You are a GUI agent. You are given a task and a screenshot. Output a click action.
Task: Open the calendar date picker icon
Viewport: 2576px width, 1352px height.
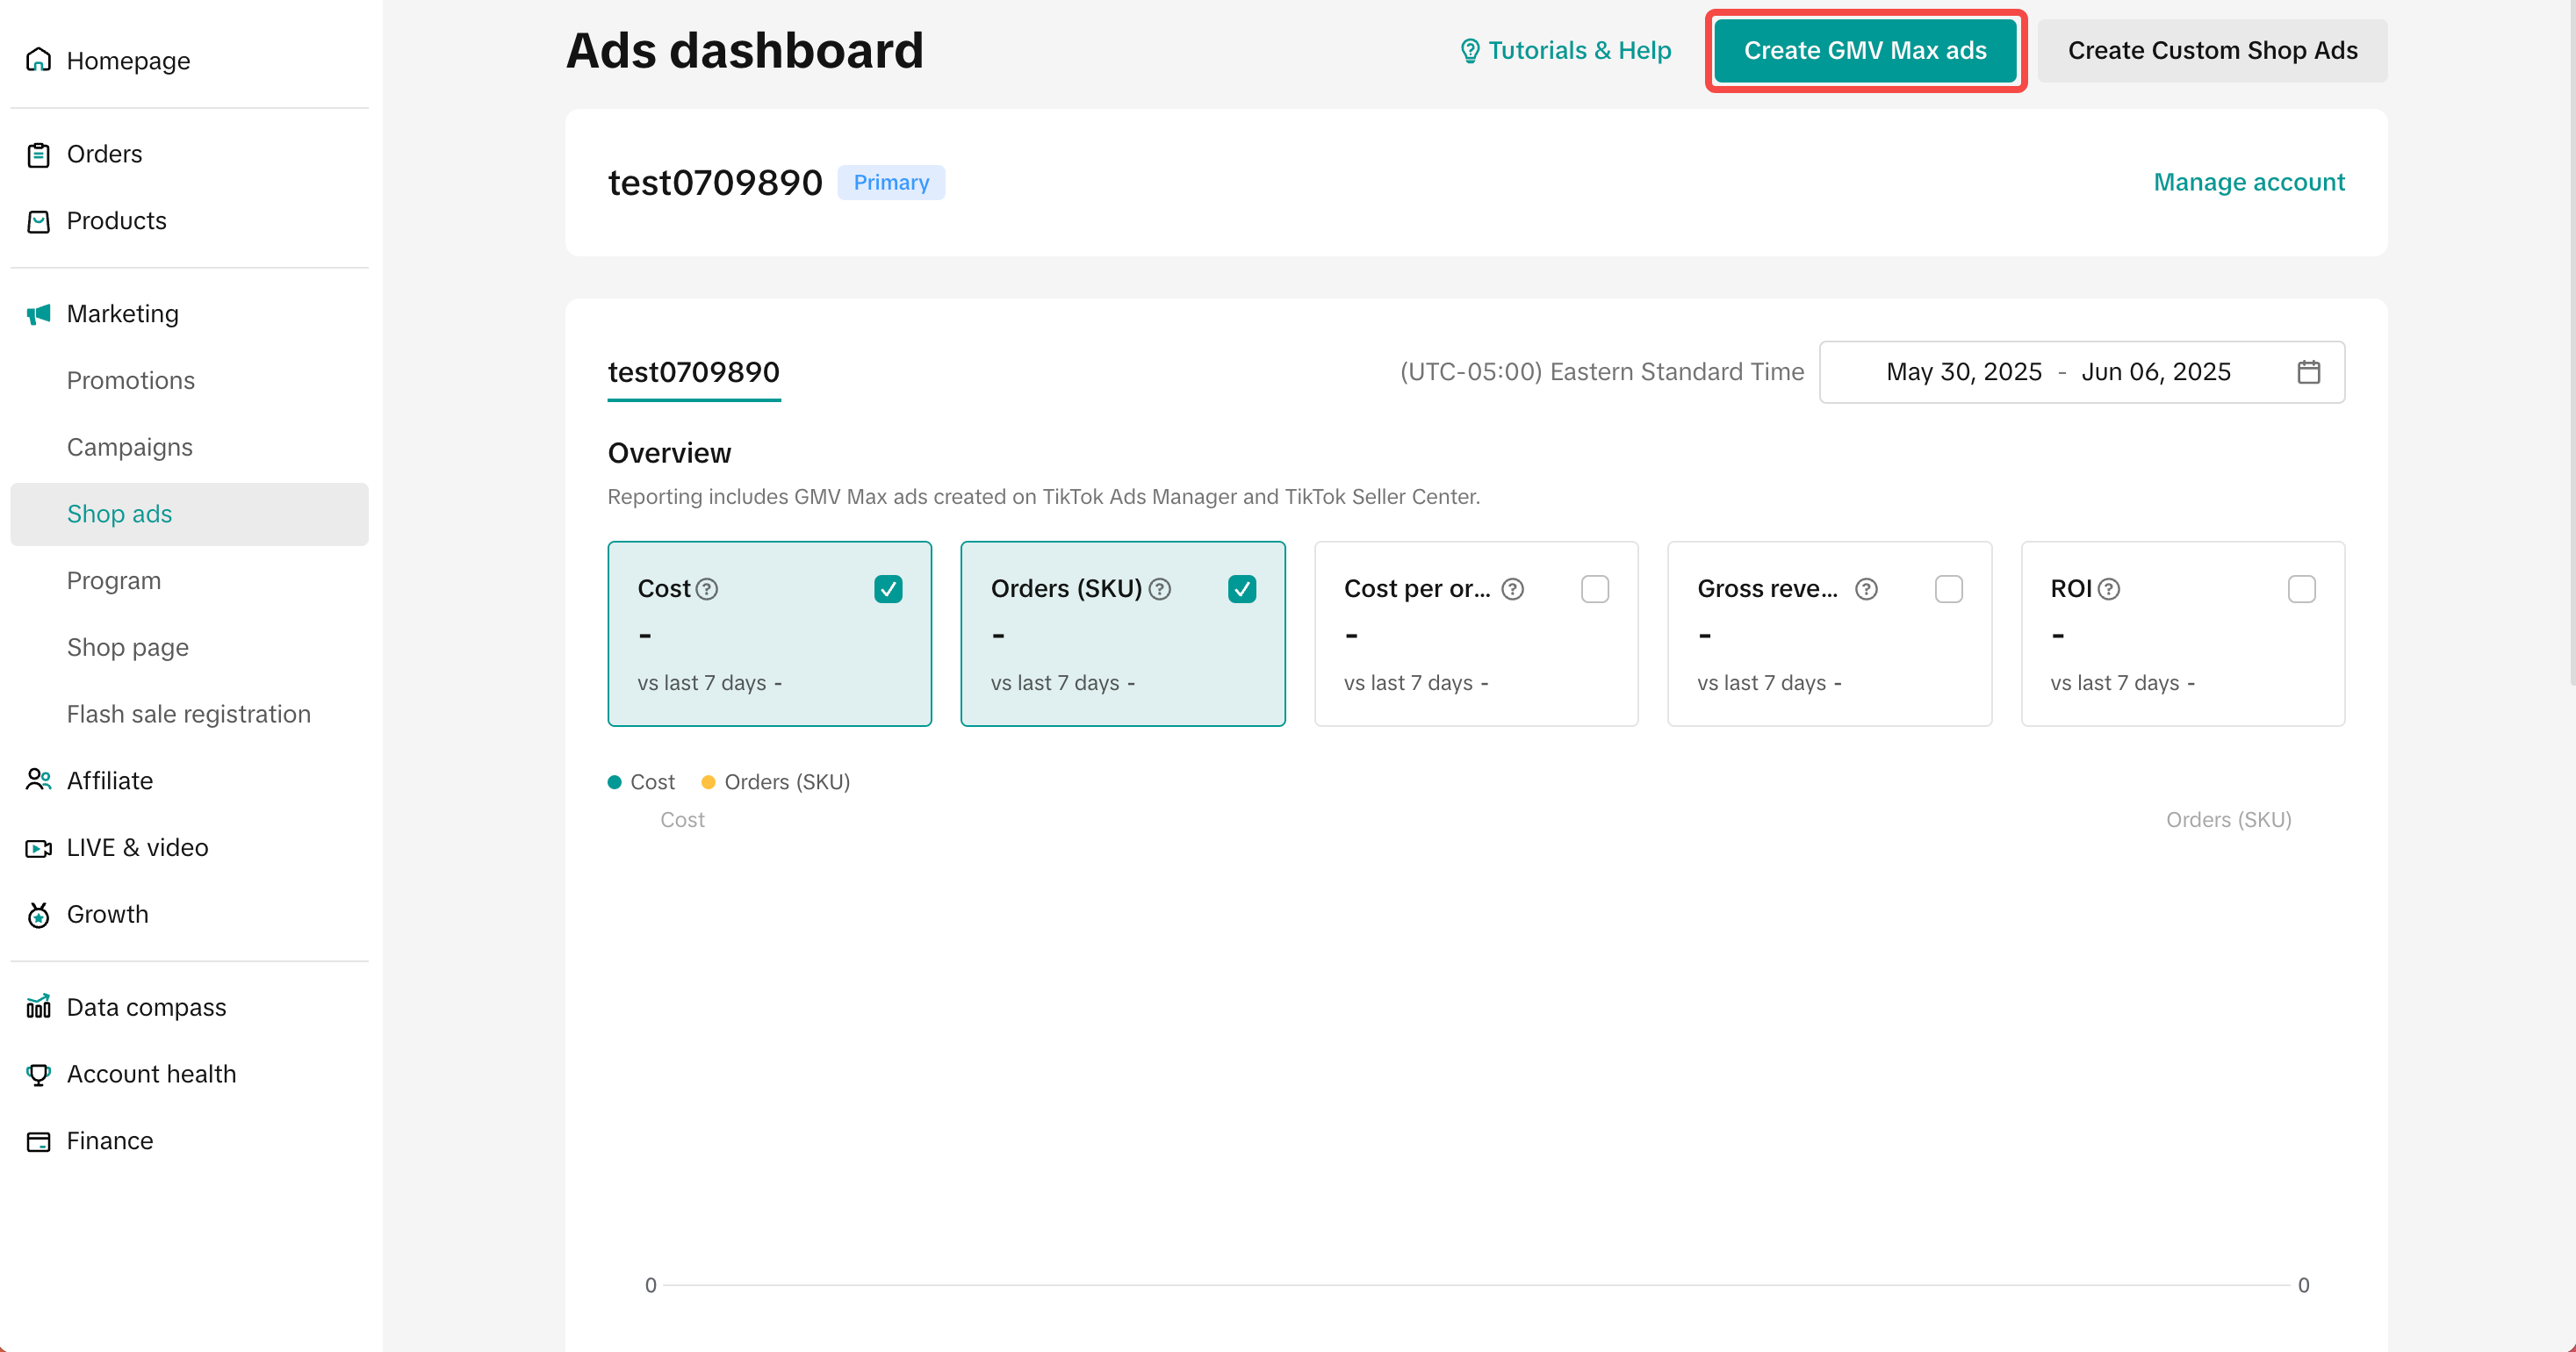(2308, 372)
